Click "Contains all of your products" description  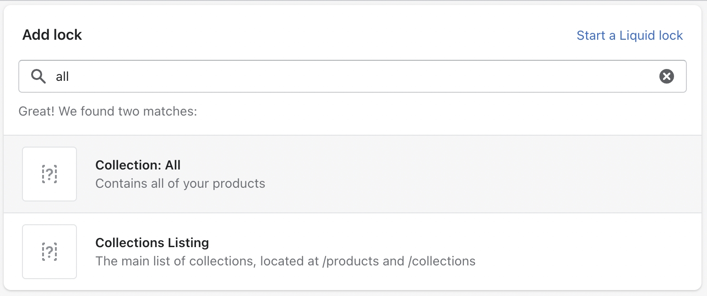[180, 184]
